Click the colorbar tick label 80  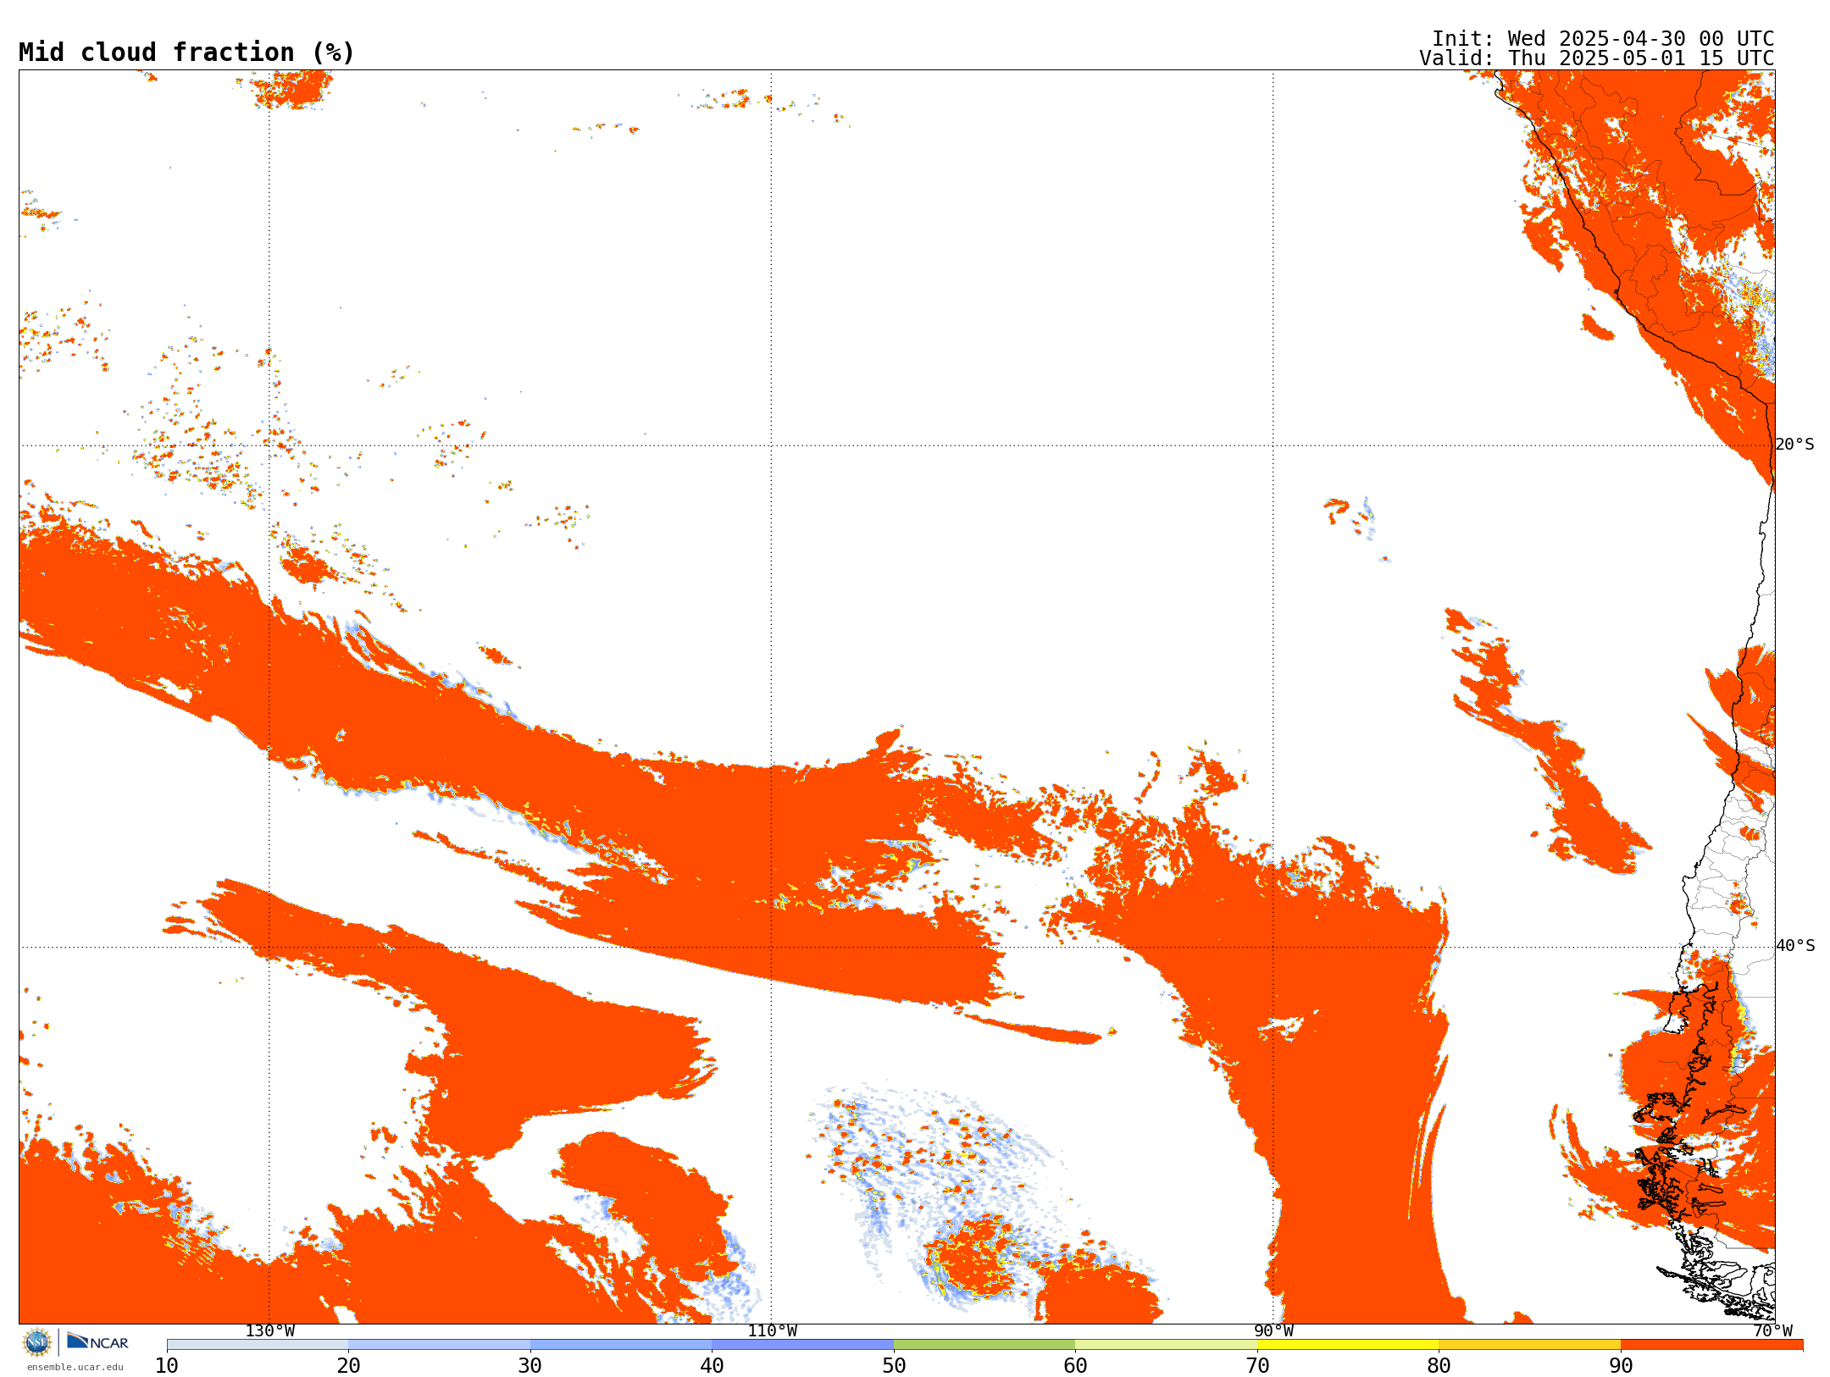(x=1439, y=1366)
